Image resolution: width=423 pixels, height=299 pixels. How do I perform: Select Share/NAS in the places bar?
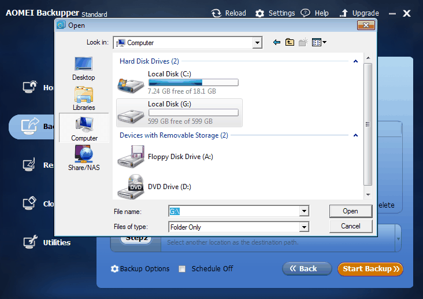pos(84,158)
